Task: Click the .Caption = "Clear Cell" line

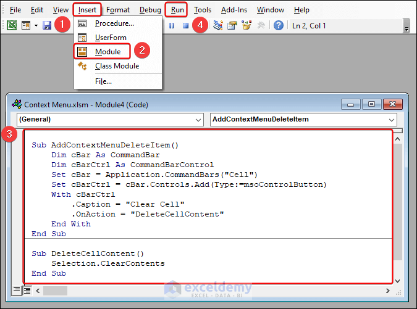Action: [x=128, y=204]
